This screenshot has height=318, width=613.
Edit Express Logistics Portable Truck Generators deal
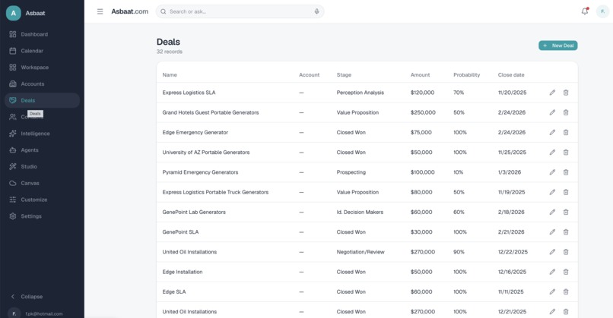552,192
